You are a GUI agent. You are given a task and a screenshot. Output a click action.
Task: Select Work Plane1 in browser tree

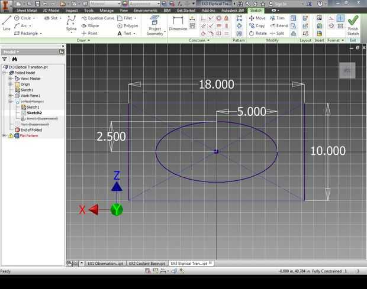coord(30,96)
